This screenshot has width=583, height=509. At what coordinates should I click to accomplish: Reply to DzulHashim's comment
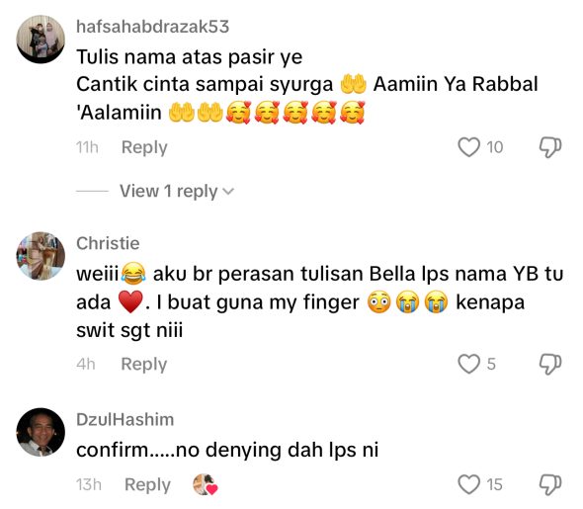[147, 485]
